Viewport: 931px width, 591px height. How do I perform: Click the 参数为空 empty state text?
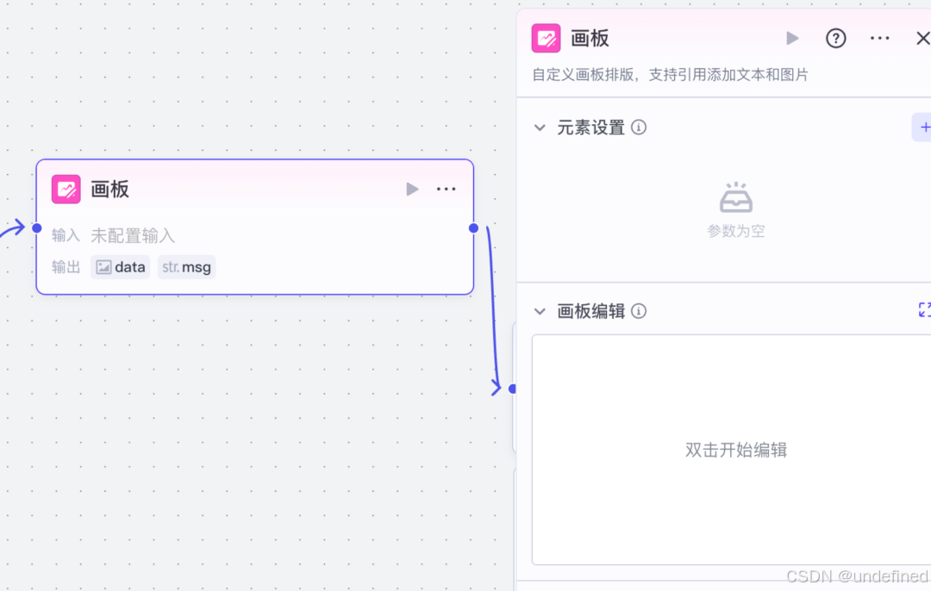click(735, 231)
